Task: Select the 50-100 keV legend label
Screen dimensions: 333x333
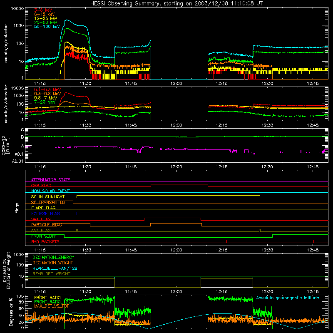Action: point(47,27)
